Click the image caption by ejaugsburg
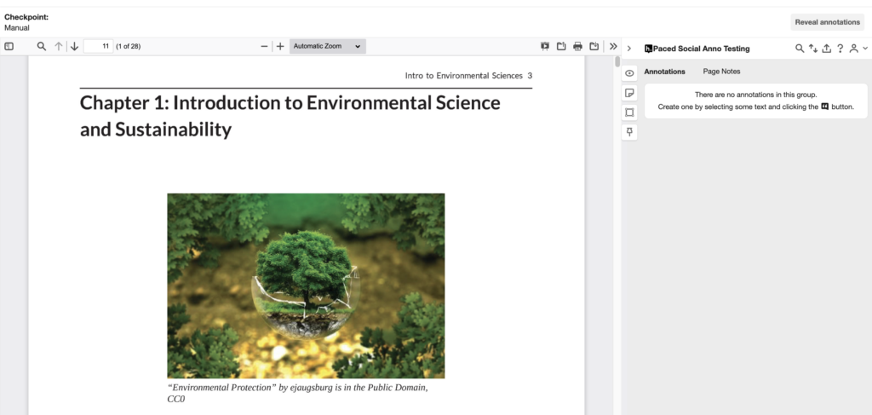The height and width of the screenshot is (415, 872). [x=297, y=394]
